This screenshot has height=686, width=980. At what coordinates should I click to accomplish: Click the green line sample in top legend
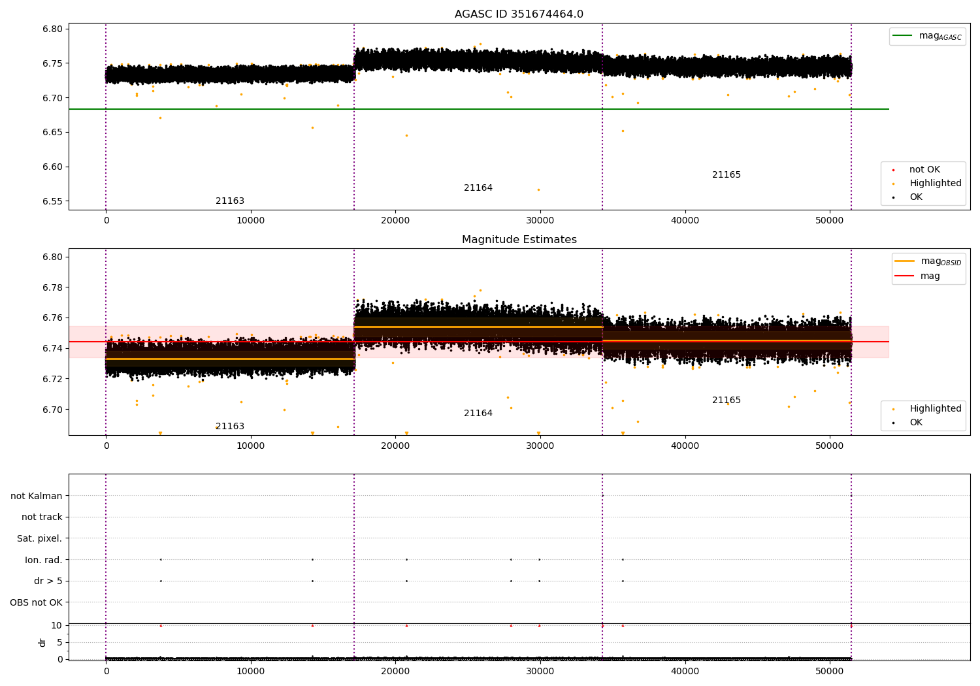pyautogui.click(x=902, y=36)
